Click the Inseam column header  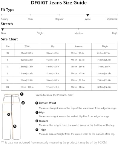[x=79, y=46]
